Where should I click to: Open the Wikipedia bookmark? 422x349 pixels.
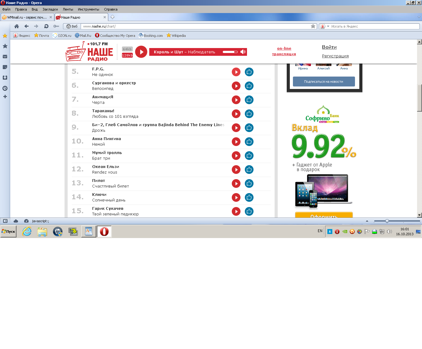(176, 35)
